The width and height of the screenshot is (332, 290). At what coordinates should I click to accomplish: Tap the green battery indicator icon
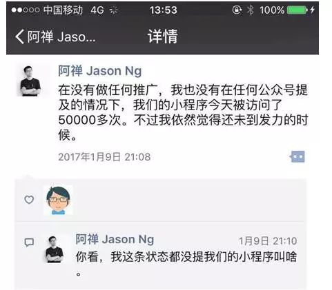297,10
